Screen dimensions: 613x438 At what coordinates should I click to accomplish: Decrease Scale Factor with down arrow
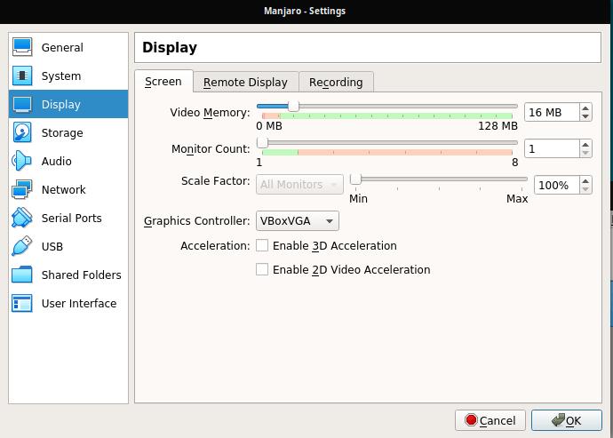tap(585, 189)
